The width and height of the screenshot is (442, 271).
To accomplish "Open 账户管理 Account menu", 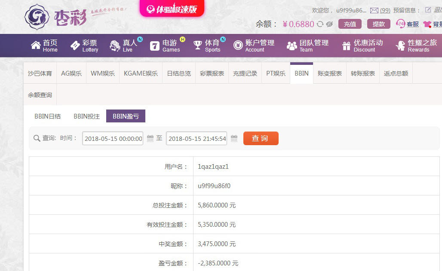I will click(254, 46).
